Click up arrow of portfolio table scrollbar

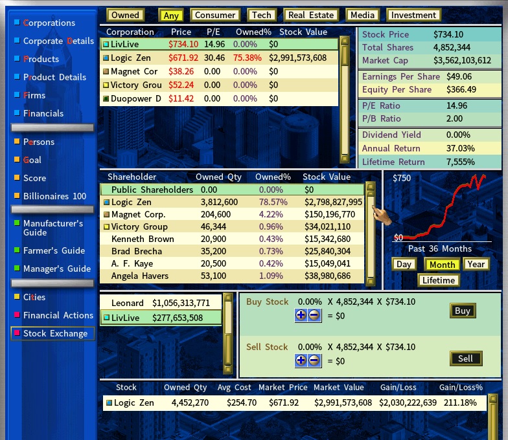click(x=492, y=399)
